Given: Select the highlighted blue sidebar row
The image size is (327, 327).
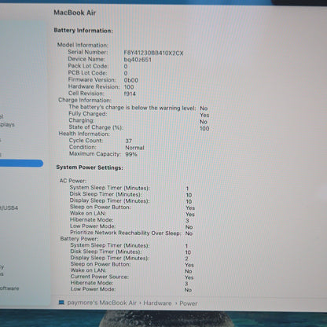Looking at the screenshot, I should point(21,163).
